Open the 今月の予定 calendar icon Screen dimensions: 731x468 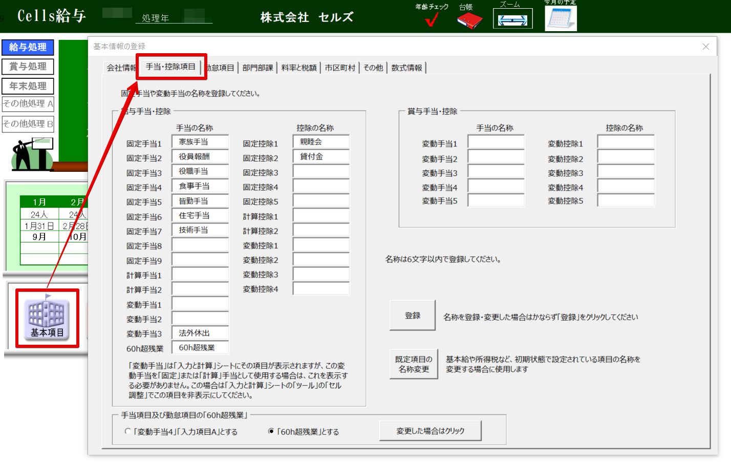tap(561, 18)
